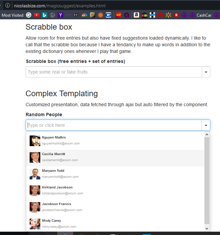Open the Bing bookmark icon
This screenshot has width=220, height=235.
[45, 15]
